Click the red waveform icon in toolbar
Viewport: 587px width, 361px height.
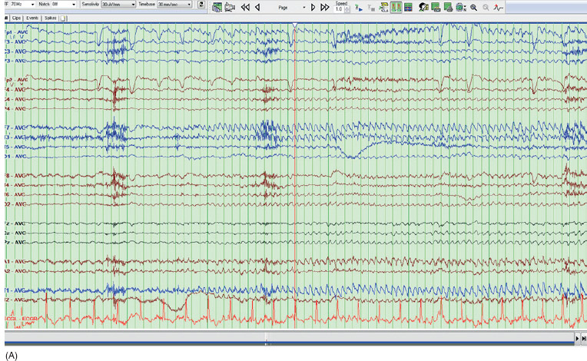[x=498, y=7]
